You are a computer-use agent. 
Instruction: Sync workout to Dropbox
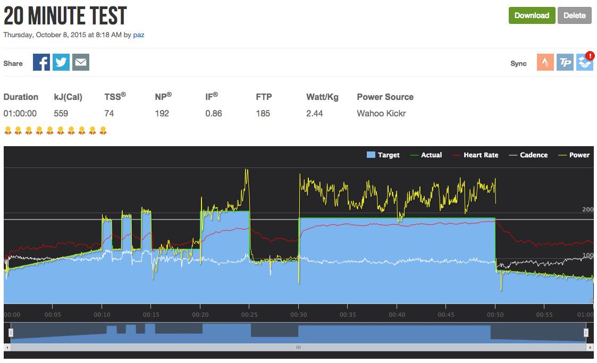coord(584,63)
